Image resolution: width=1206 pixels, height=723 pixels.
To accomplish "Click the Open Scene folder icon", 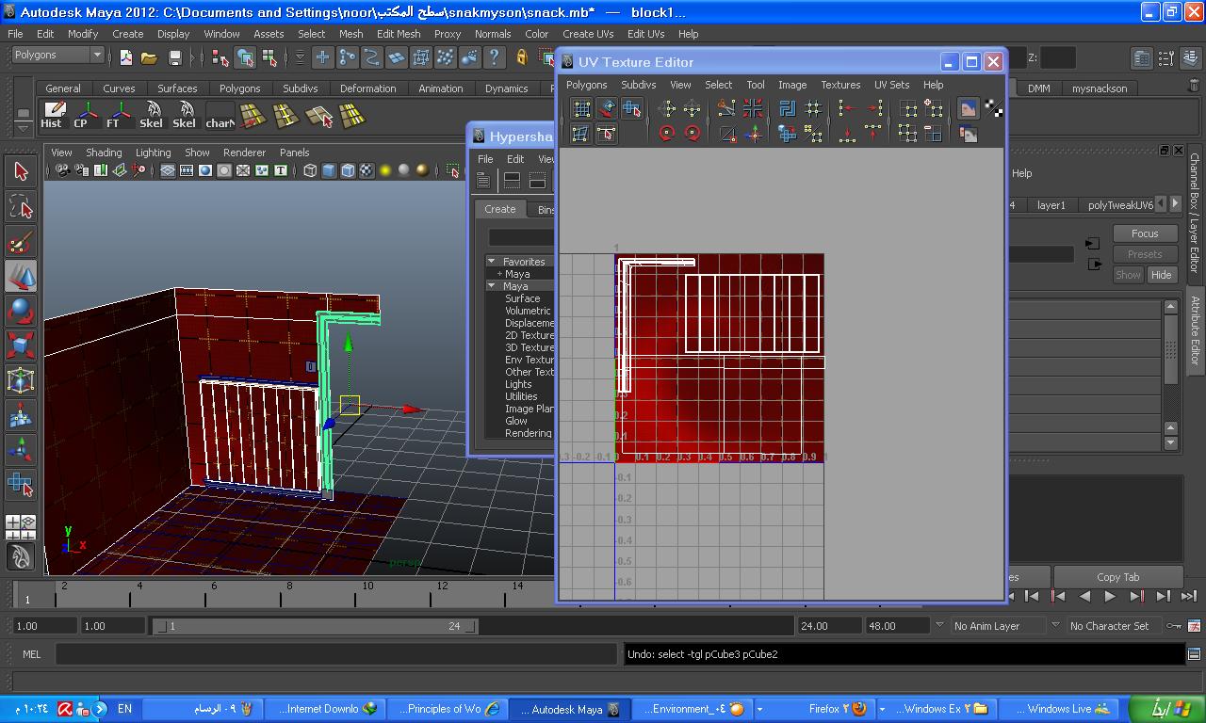I will [x=150, y=57].
